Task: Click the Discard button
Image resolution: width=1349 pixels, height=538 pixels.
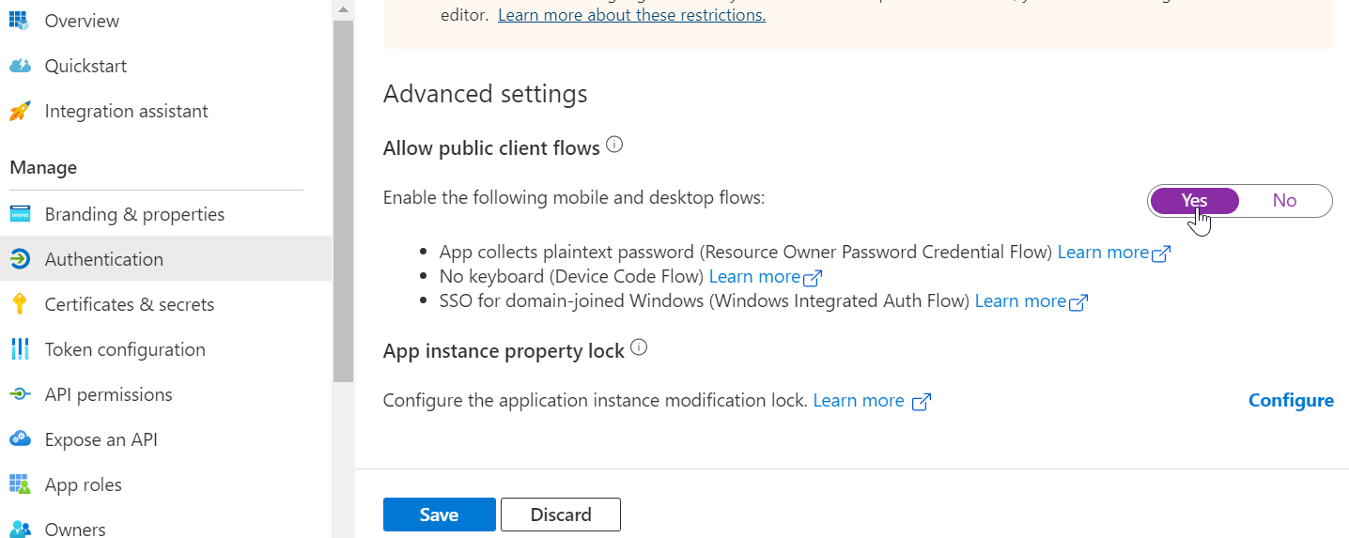Action: 561,515
